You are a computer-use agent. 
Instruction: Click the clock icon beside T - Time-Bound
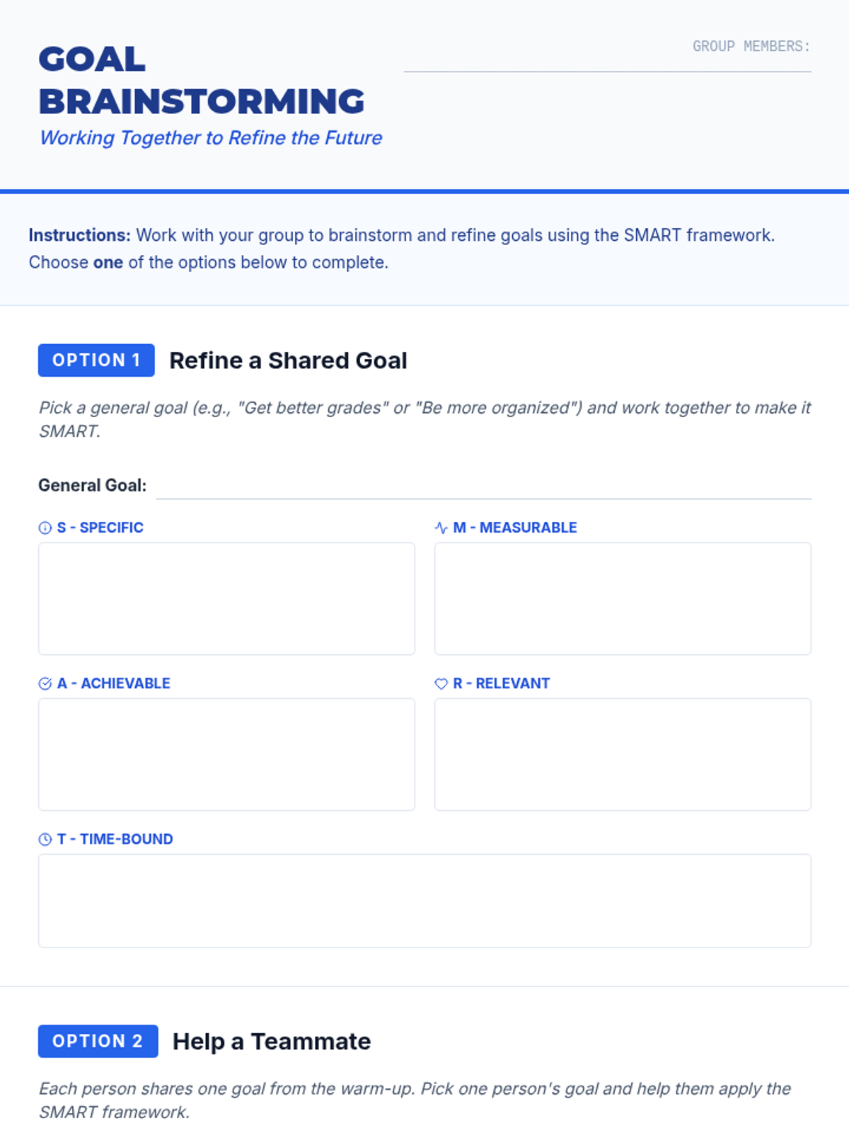45,839
